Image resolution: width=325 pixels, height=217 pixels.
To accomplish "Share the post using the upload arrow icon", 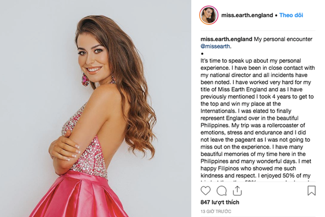I will click(237, 190).
